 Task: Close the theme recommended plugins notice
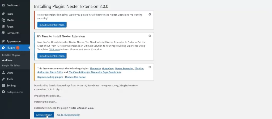pyautogui.click(x=150, y=67)
